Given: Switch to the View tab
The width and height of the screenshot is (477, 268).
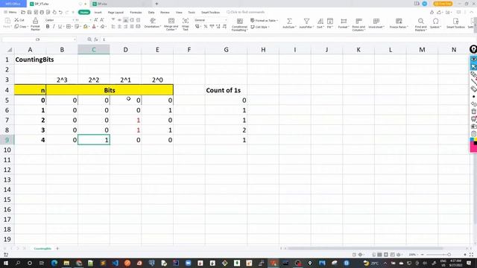Looking at the screenshot, I should pos(179,13).
